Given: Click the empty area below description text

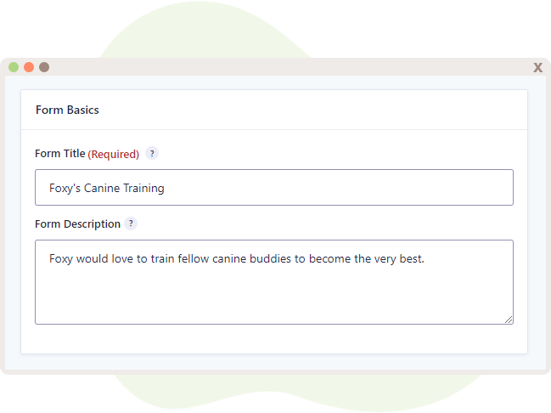Looking at the screenshot, I should point(274,296).
